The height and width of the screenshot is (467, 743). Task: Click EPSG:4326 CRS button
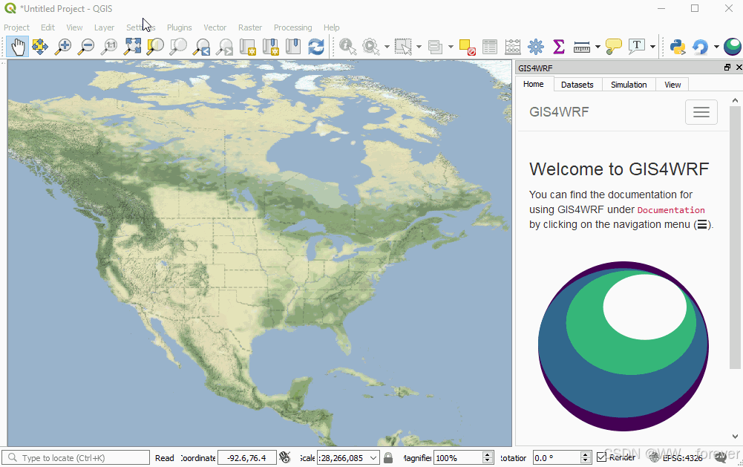676,457
